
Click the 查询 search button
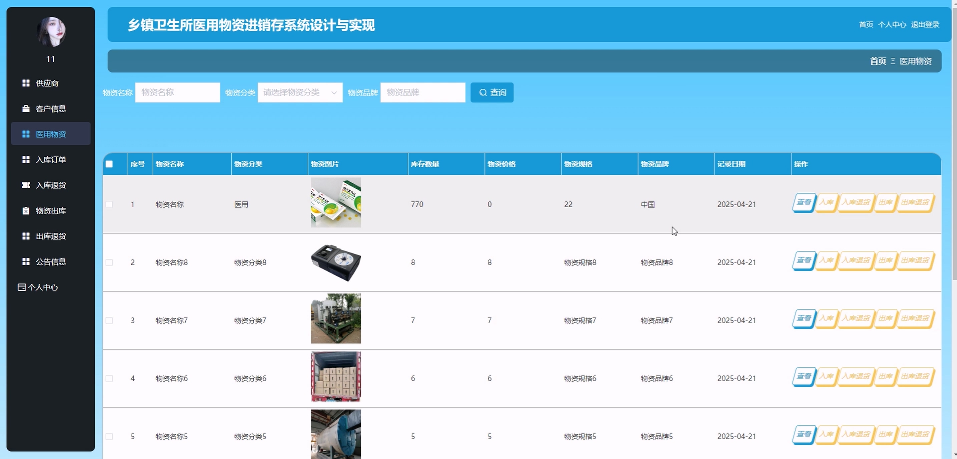click(492, 92)
